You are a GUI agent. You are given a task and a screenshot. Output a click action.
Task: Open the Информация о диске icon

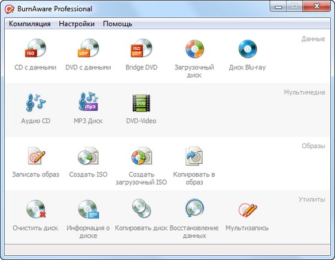89,209
